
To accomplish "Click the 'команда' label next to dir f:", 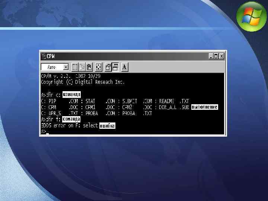I will coord(71,119).
